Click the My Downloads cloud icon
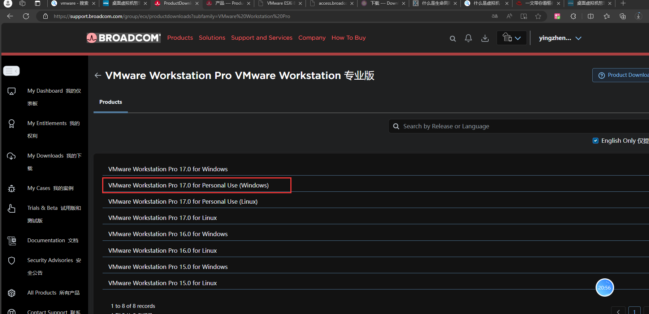The image size is (649, 314). click(x=12, y=156)
